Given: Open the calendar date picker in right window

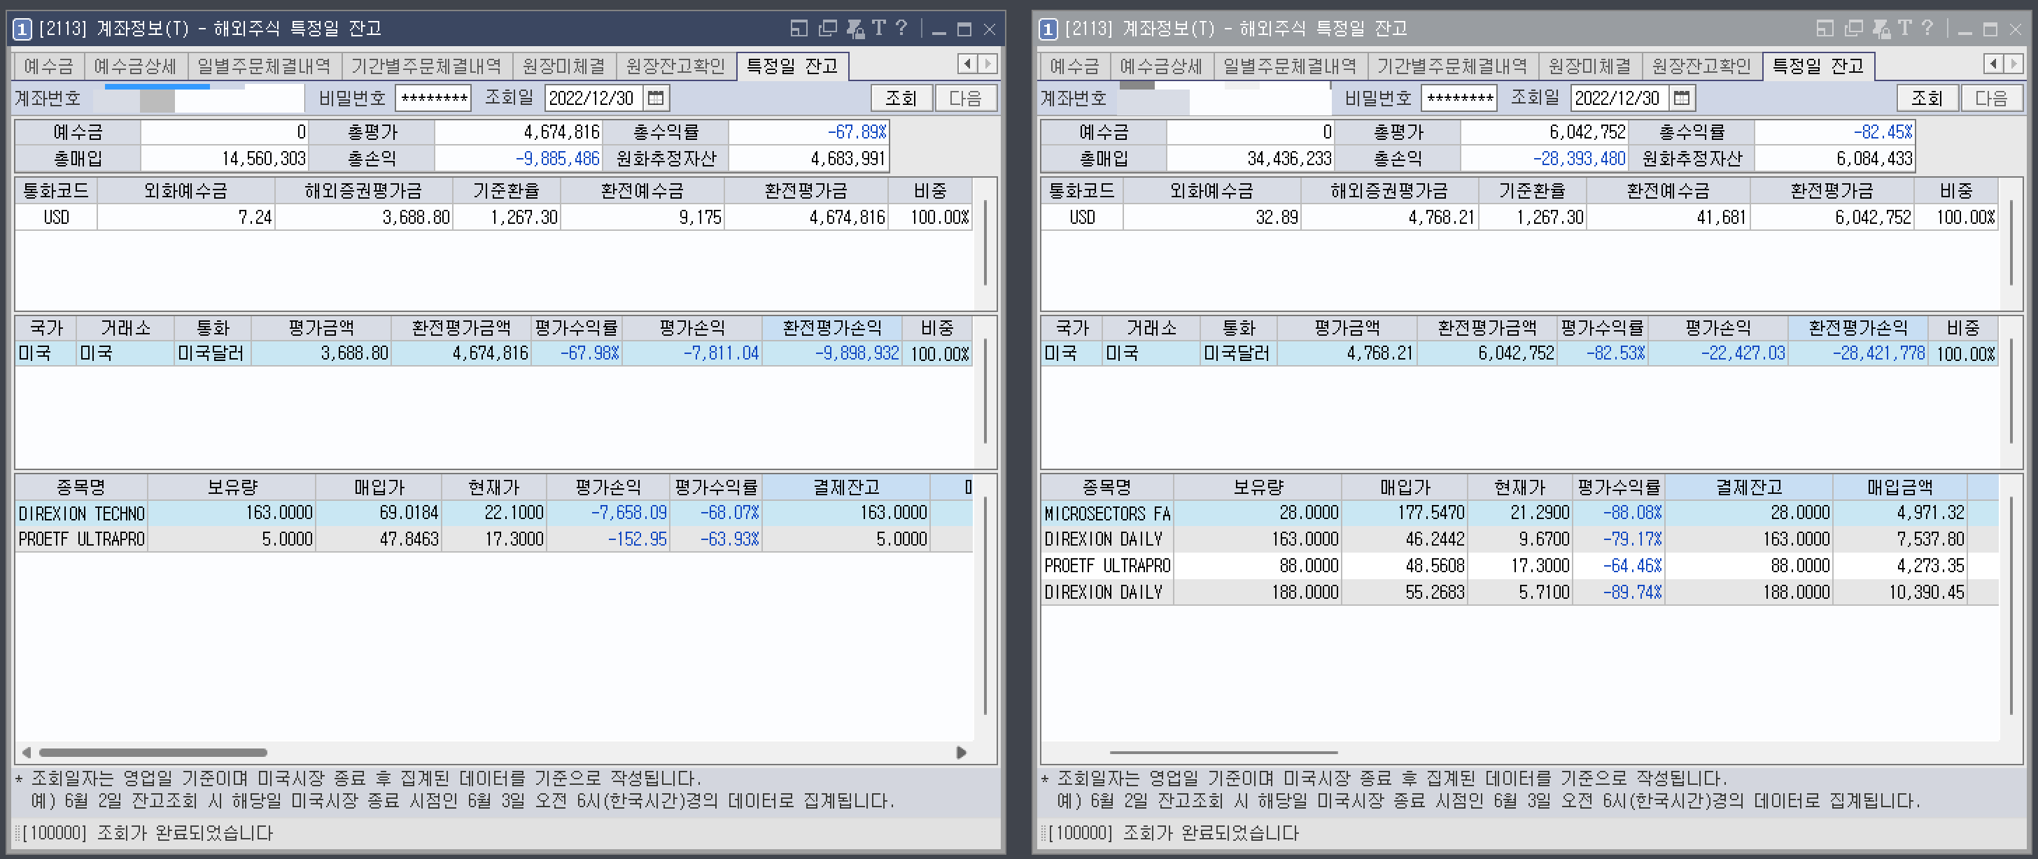Looking at the screenshot, I should [x=1682, y=98].
